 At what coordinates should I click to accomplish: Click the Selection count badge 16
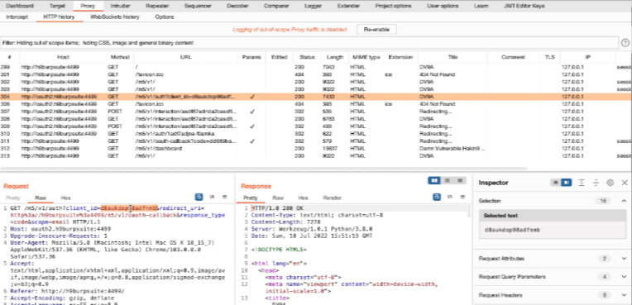pos(603,201)
